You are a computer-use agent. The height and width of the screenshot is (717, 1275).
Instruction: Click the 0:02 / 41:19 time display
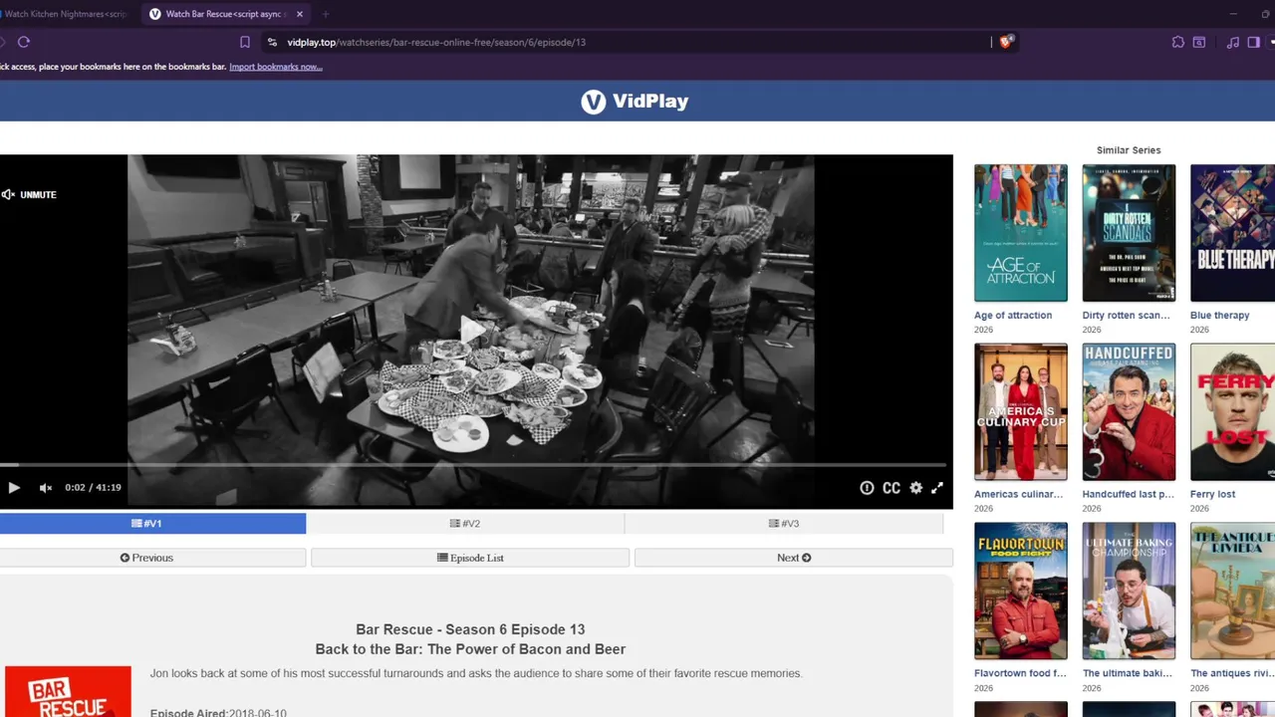[93, 488]
